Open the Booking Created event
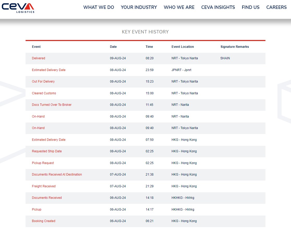Screen dimensions: 291x232 [44, 221]
